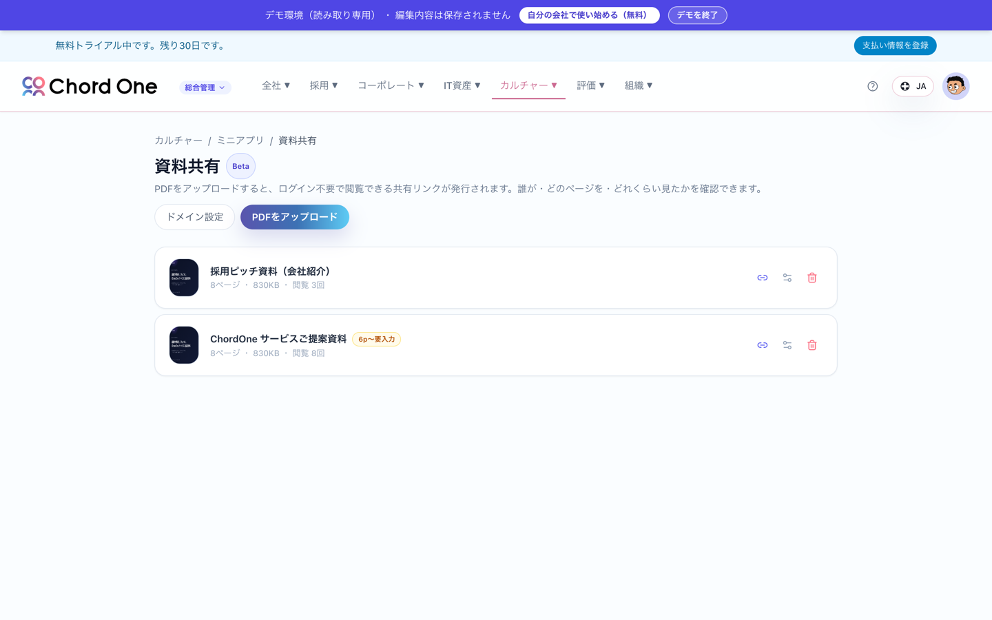Delete 採用ピッチ資料 with trash icon
Image resolution: width=992 pixels, height=620 pixels.
[812, 278]
